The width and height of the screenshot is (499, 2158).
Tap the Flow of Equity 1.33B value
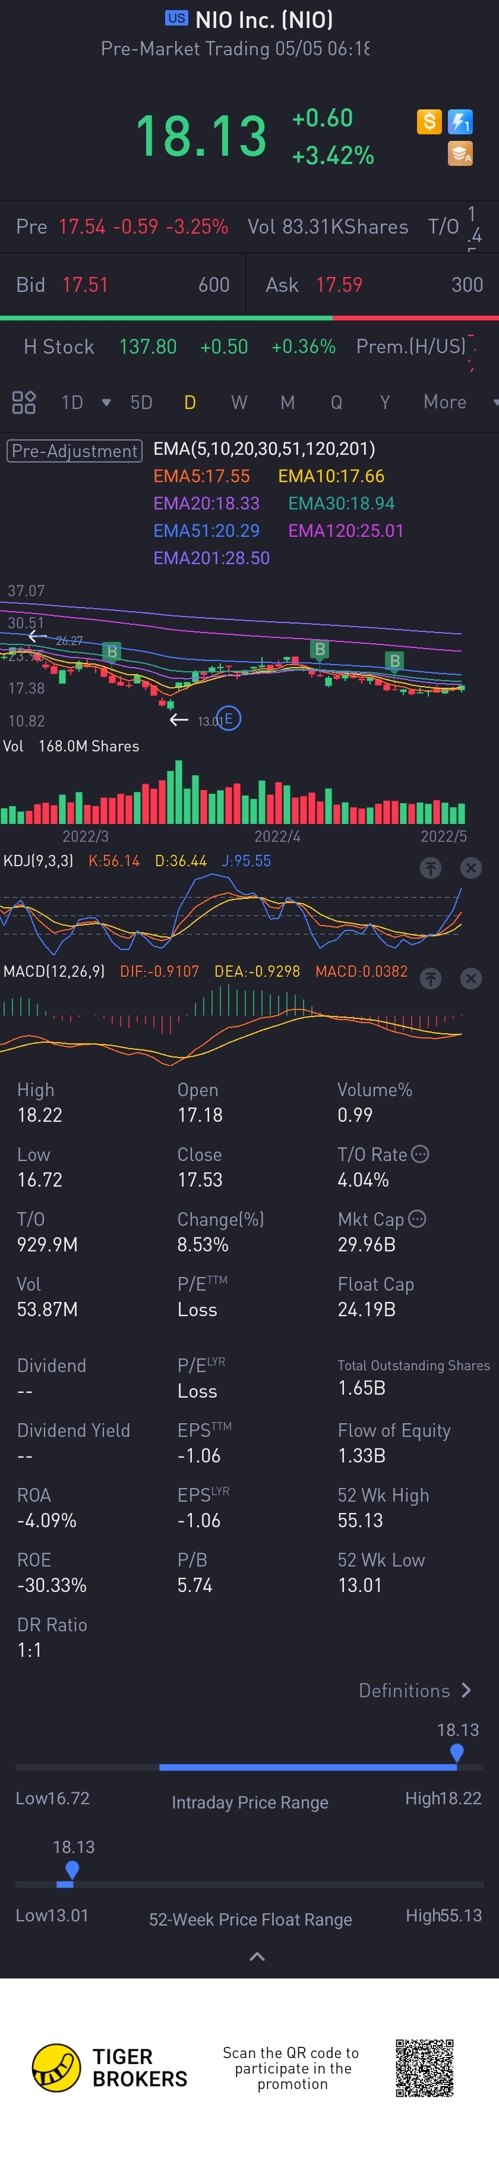tap(362, 1455)
